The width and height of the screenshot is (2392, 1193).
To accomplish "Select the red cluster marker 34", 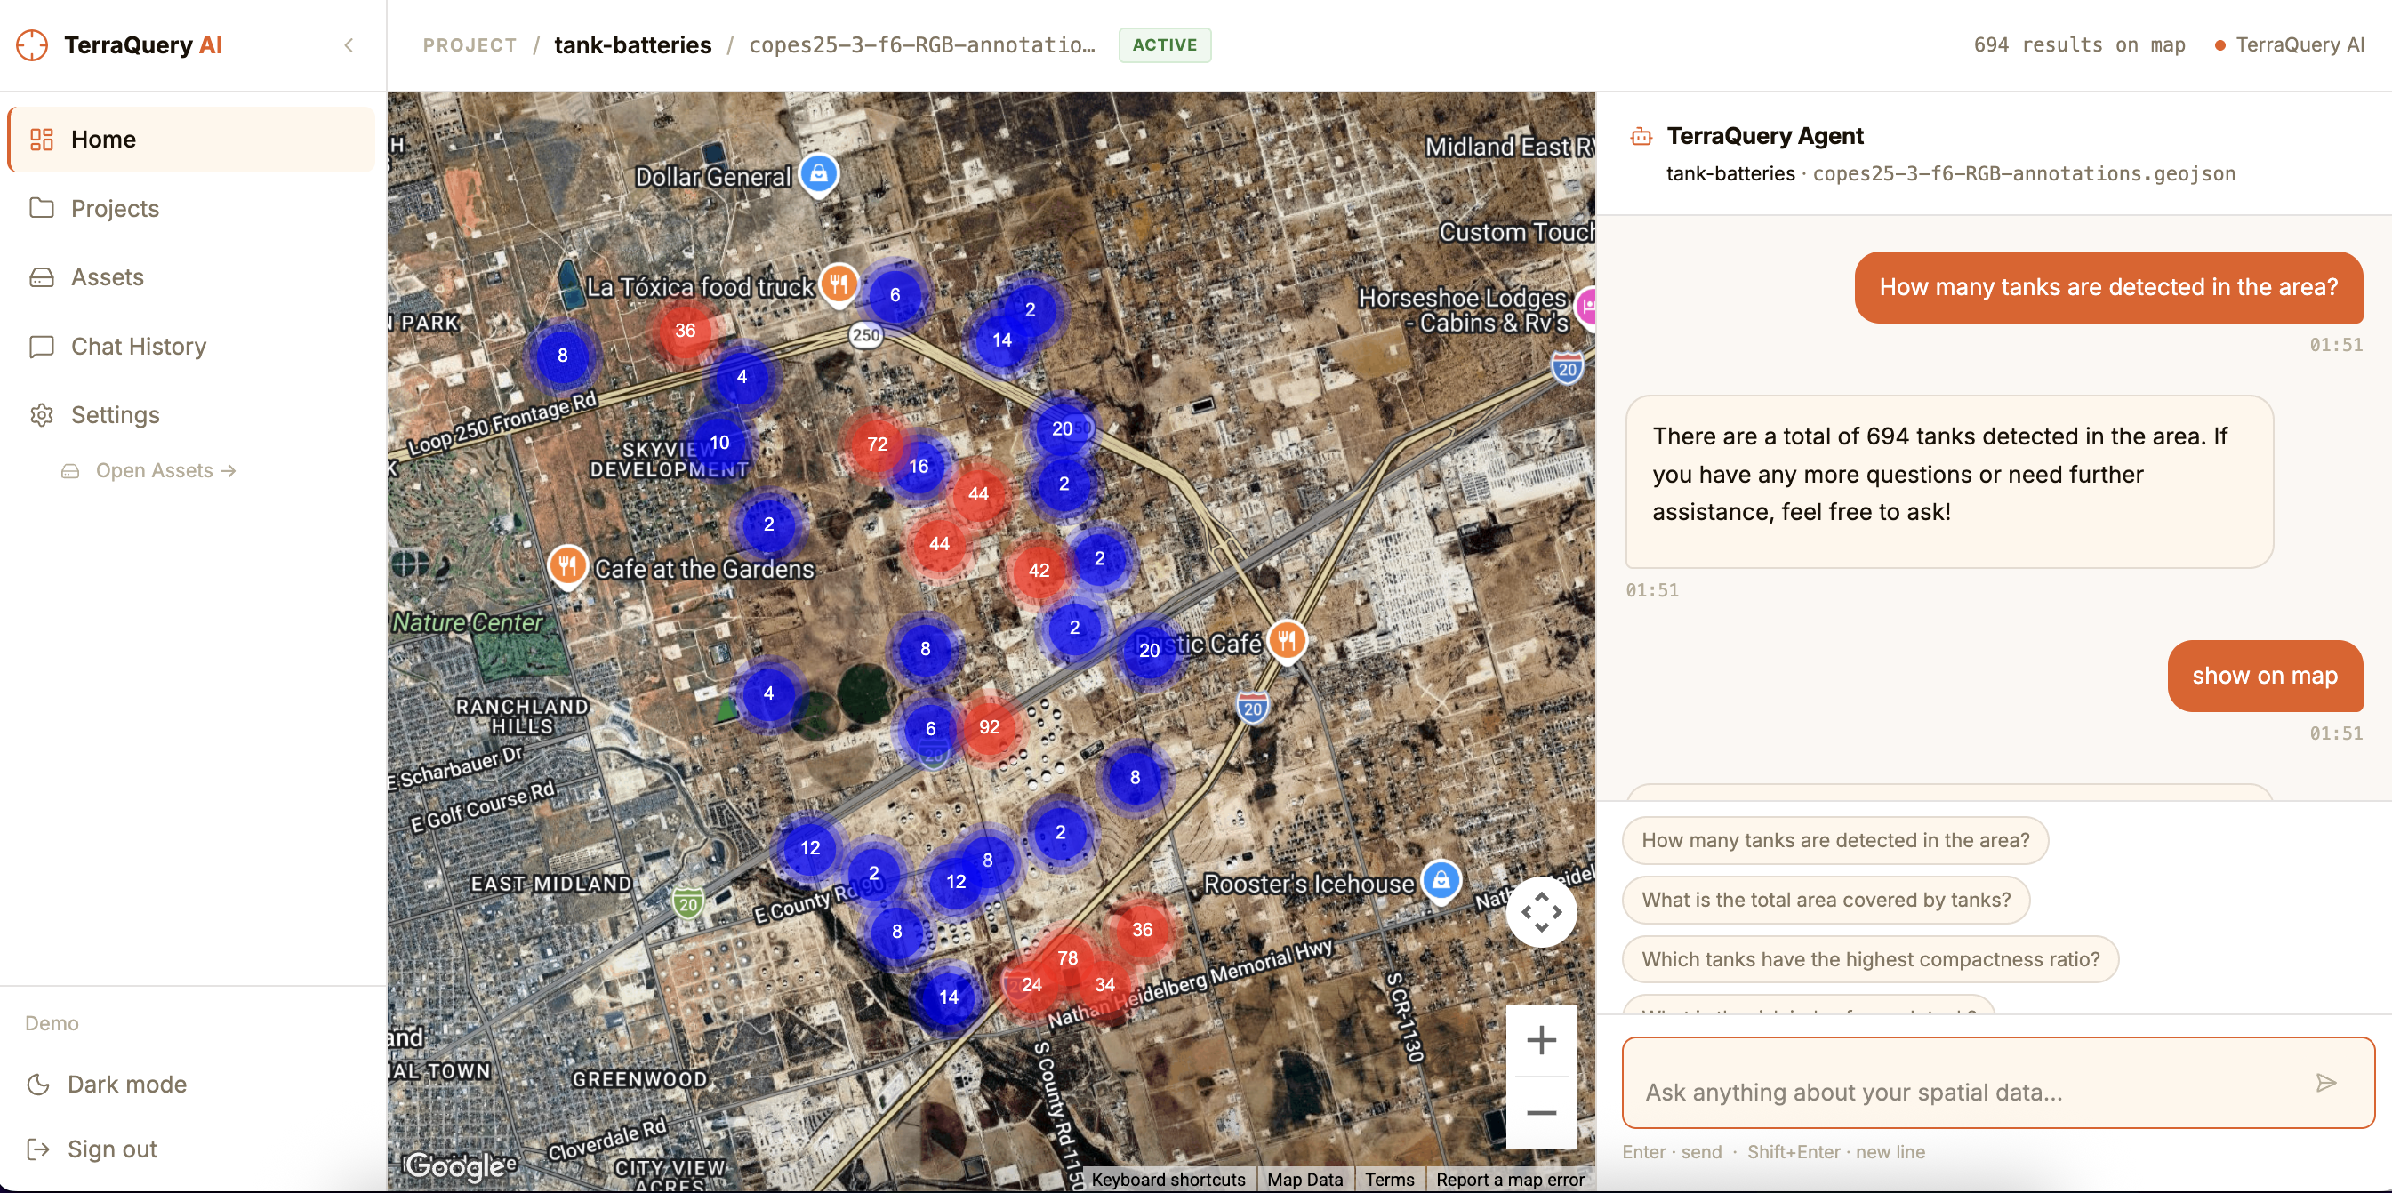I will click(x=1104, y=984).
